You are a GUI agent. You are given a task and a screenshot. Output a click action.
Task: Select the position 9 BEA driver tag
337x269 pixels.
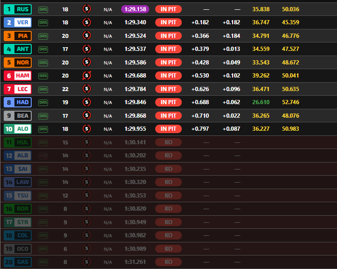(x=17, y=116)
